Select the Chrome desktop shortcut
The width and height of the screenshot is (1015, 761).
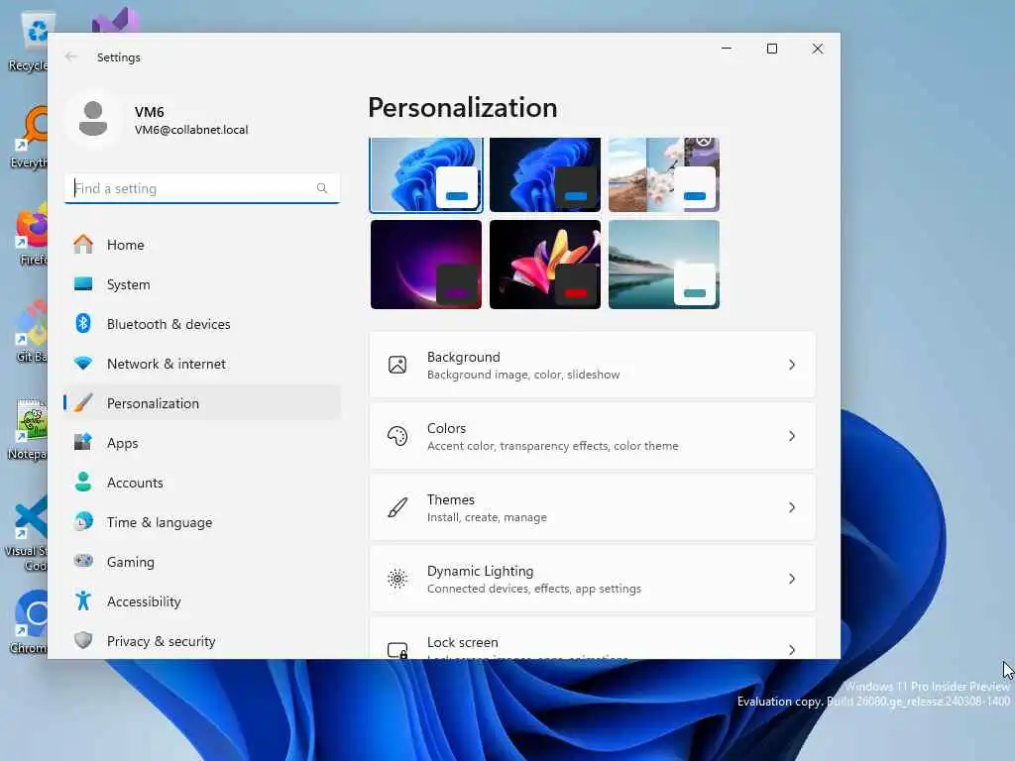tap(29, 622)
